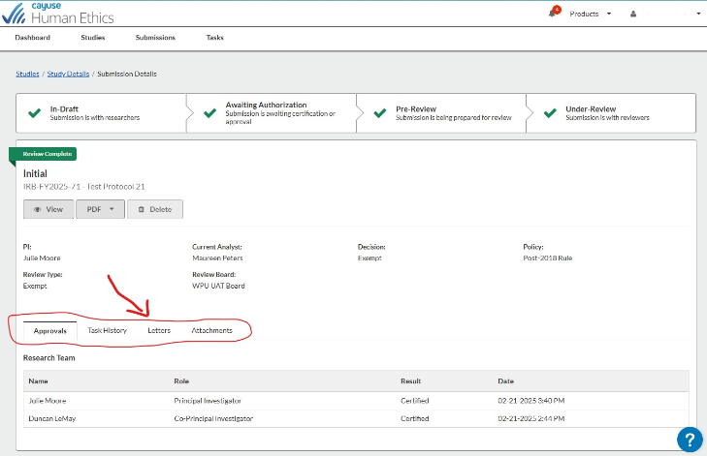This screenshot has height=456, width=707.
Task: Open the blue help question mark icon
Action: pos(690,439)
